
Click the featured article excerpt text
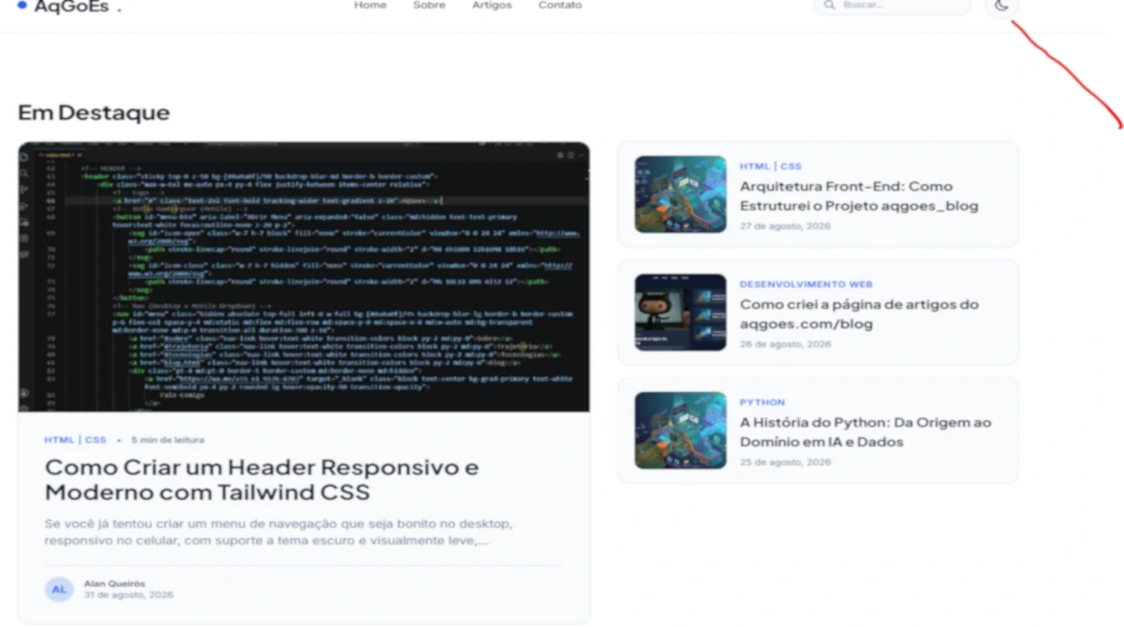[278, 532]
